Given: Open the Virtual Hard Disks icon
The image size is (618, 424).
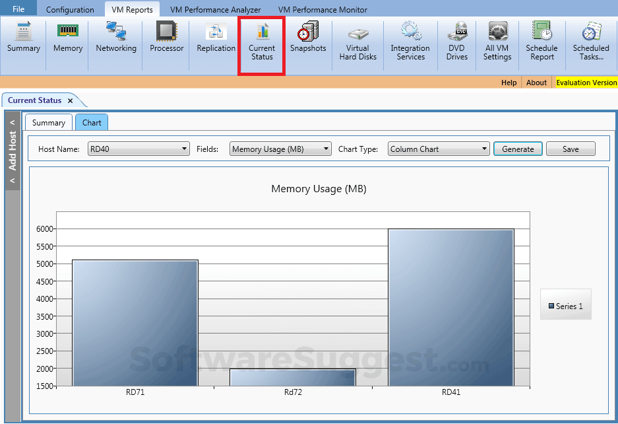Looking at the screenshot, I should (357, 41).
